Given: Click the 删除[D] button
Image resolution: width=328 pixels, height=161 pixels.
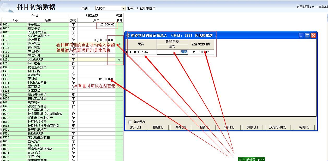Looking at the screenshot, I should pos(158,128).
